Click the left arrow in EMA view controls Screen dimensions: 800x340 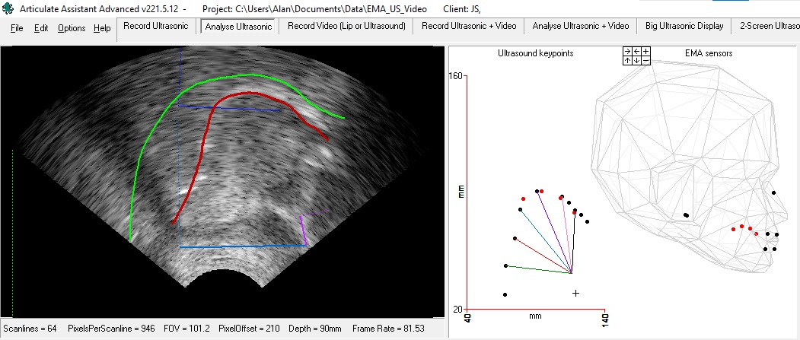[x=636, y=51]
